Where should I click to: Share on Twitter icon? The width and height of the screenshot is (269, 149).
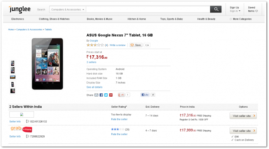pos(106,95)
